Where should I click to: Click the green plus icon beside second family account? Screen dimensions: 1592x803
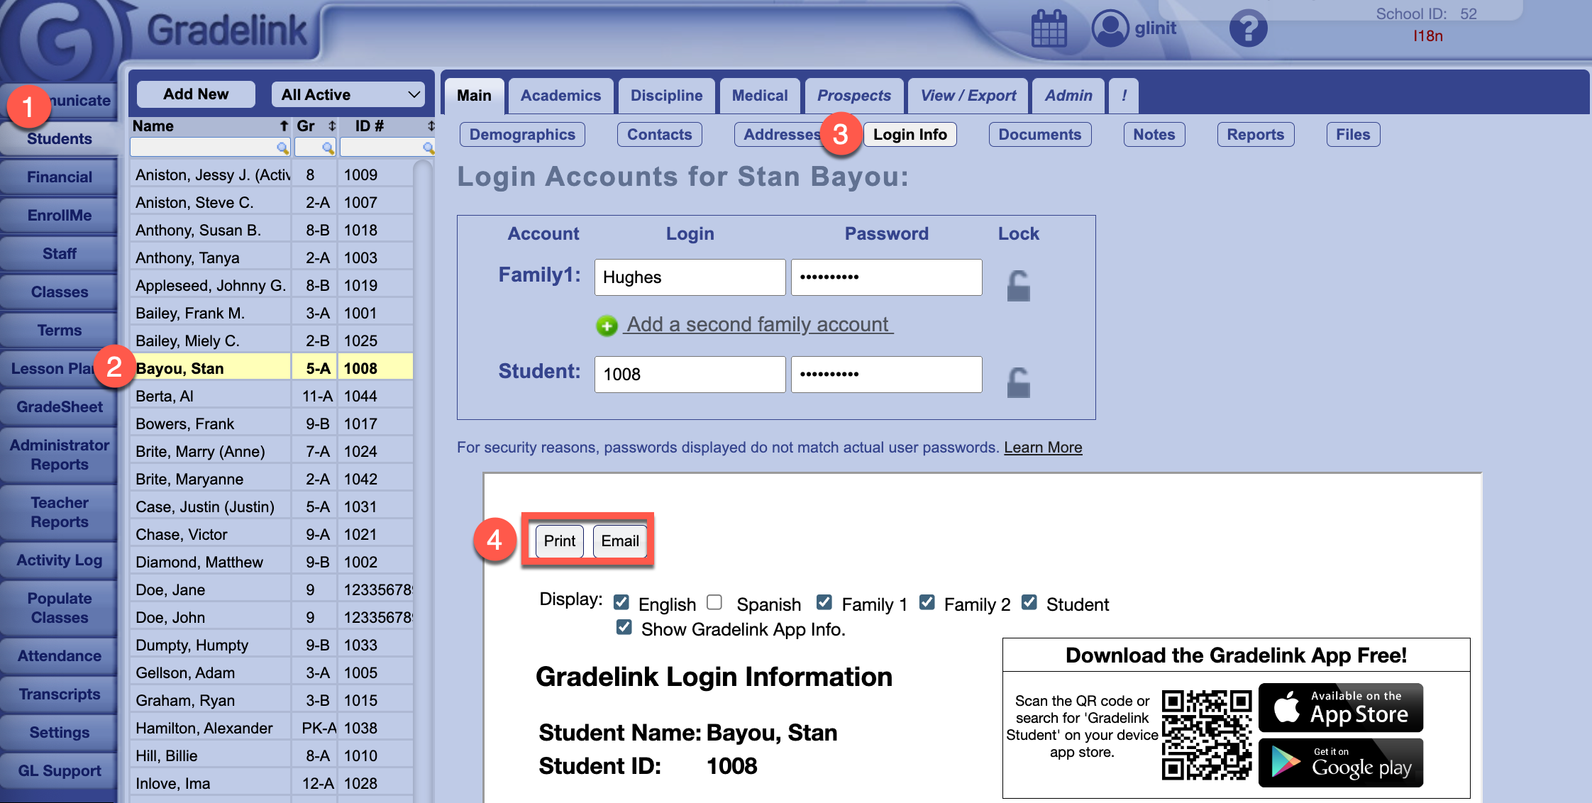[605, 325]
